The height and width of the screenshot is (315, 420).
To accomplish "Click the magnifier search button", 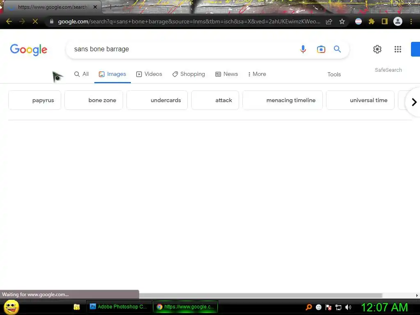I will [337, 49].
